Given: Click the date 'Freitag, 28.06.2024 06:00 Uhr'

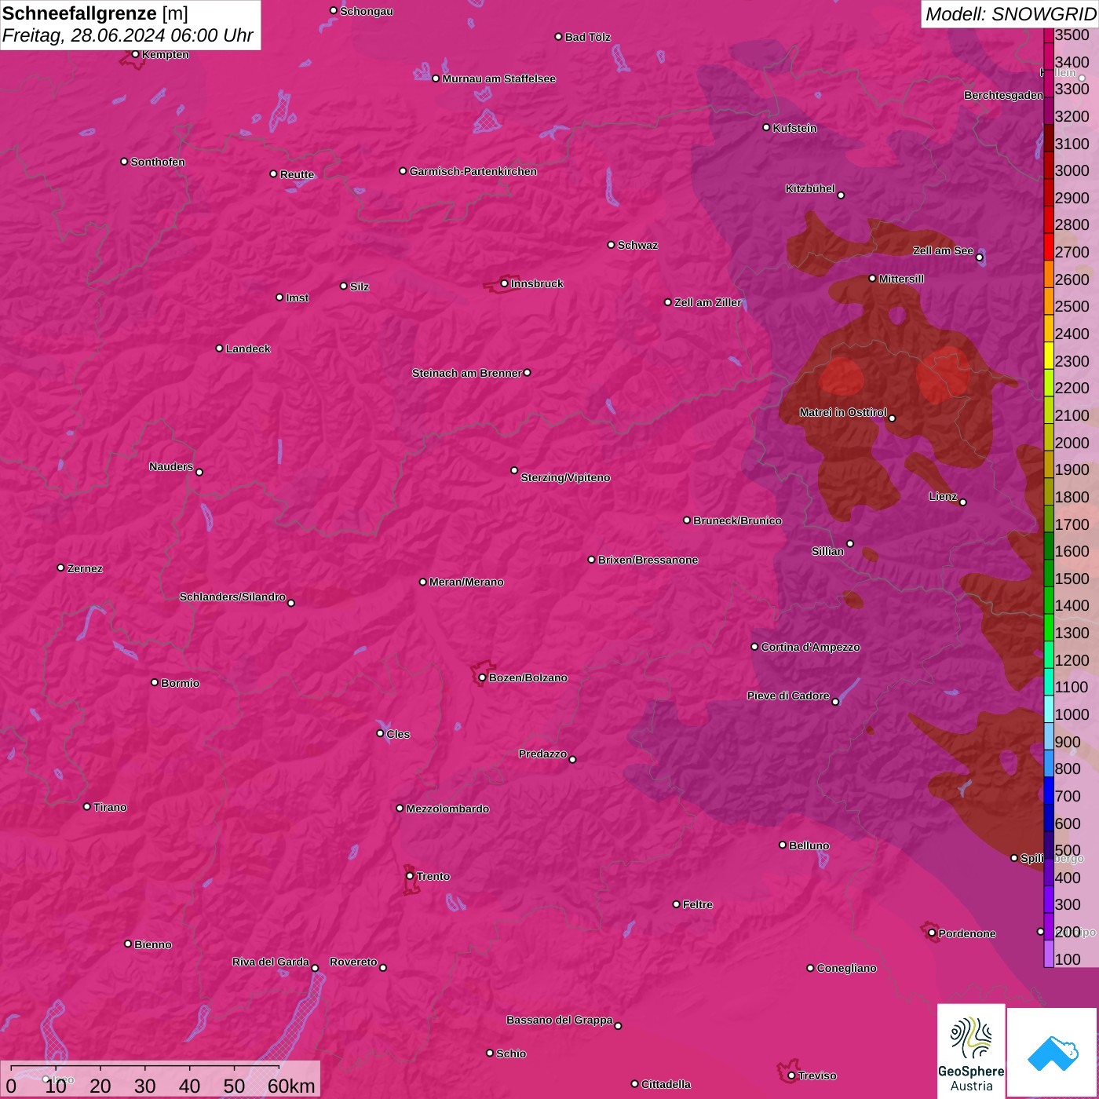Looking at the screenshot, I should (x=128, y=35).
